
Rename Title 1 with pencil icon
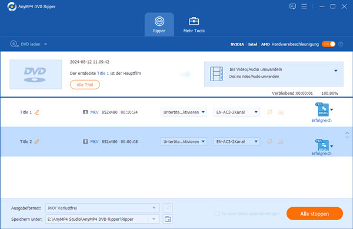coord(36,112)
